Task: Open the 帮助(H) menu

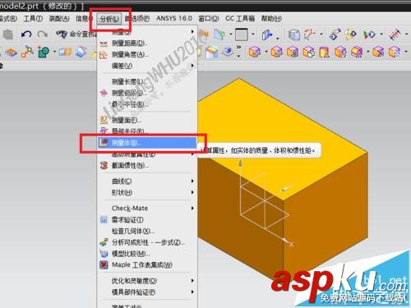Action: point(271,19)
